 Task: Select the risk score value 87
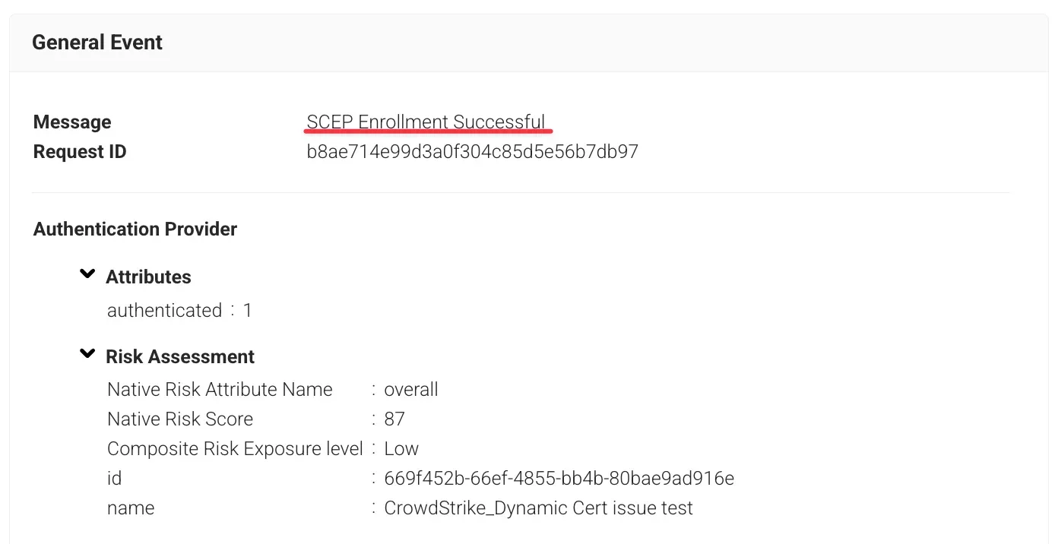click(394, 419)
